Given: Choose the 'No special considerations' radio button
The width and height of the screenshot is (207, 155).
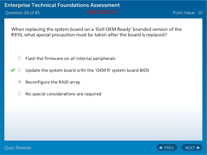Looking at the screenshot, I should (x=19, y=94).
